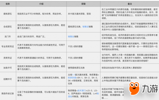Click the 加急许可 row's introduction text

(41, 68)
